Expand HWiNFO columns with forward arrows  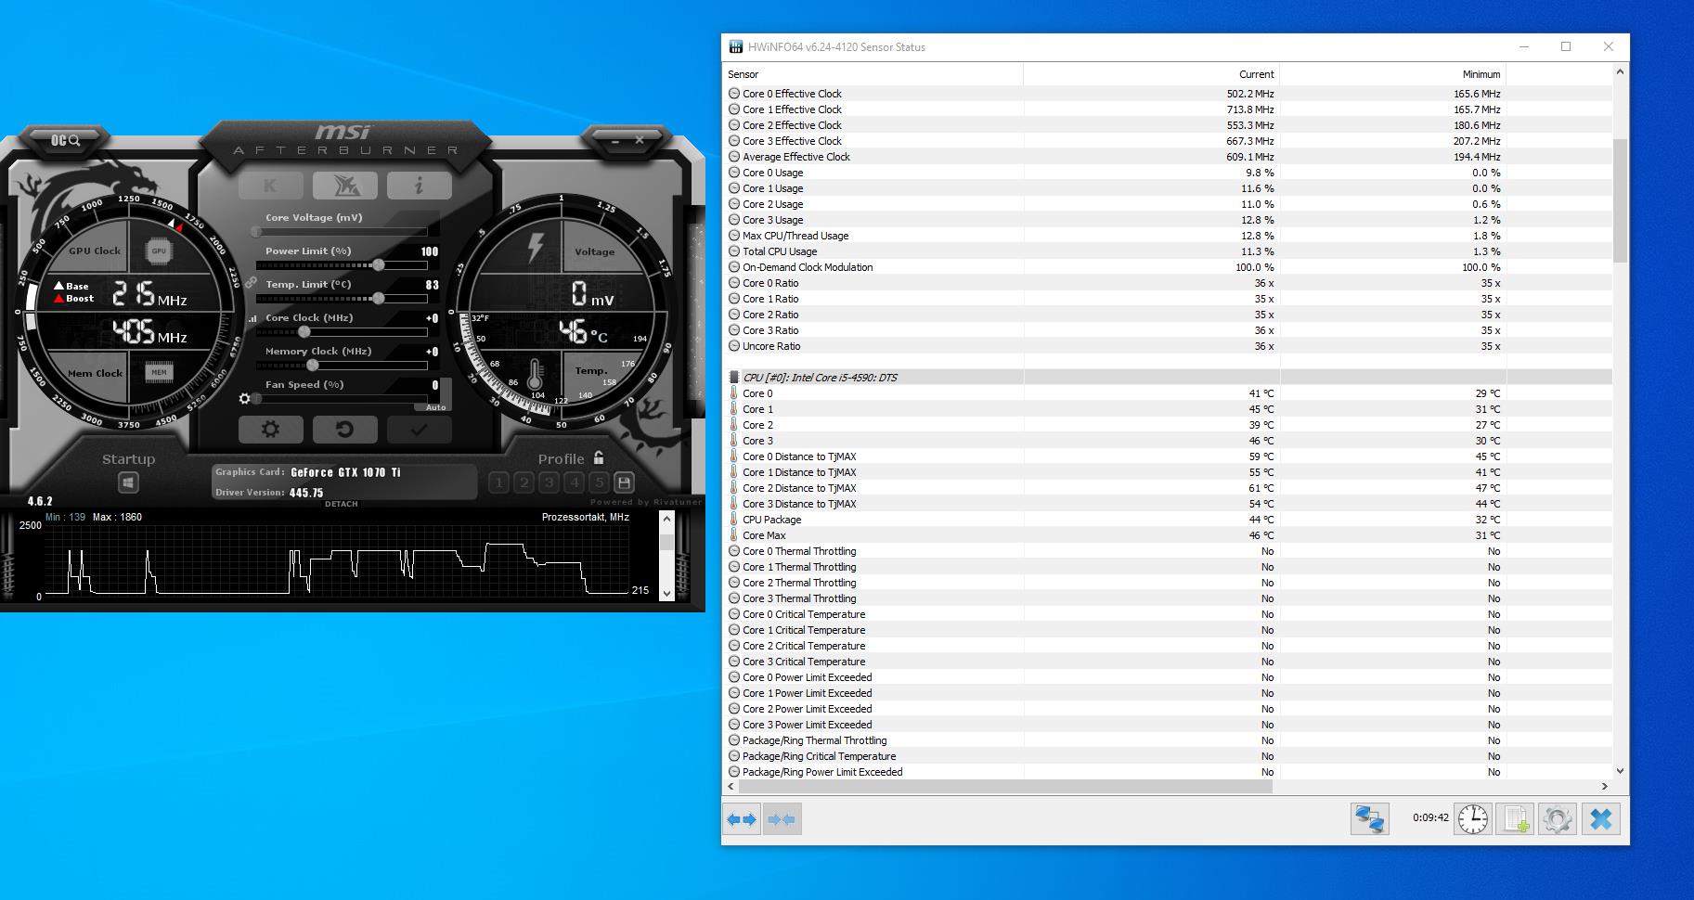tap(742, 819)
